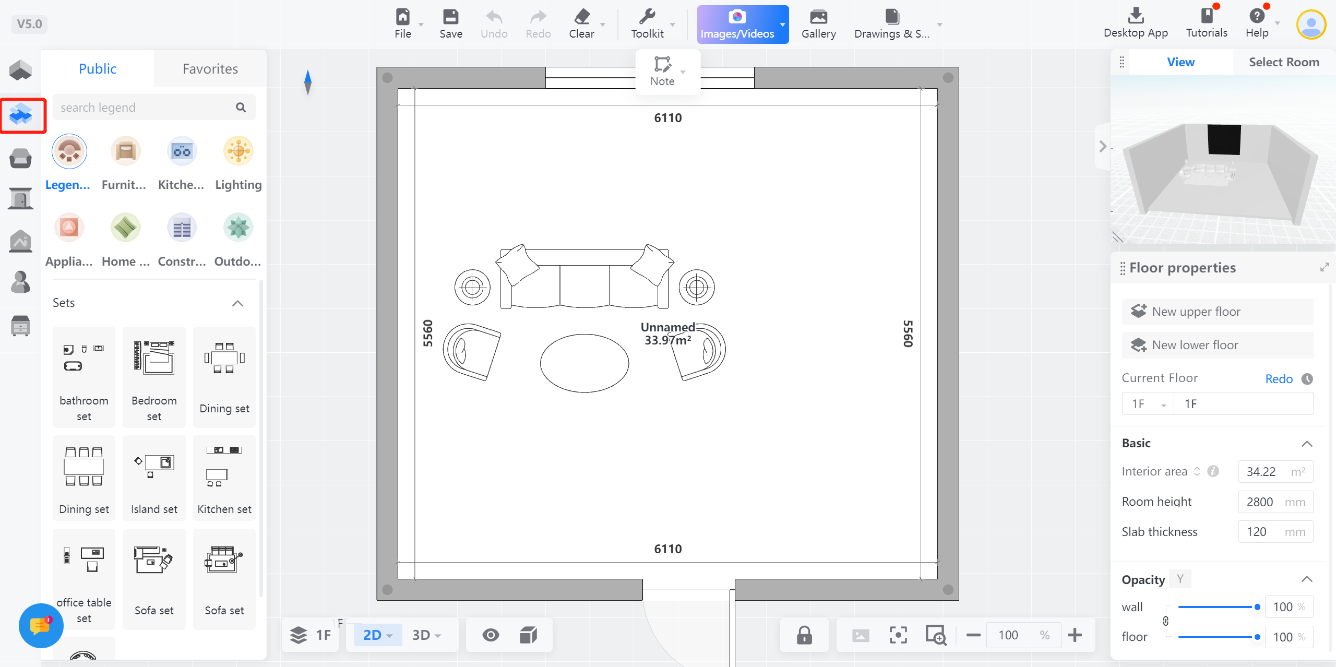Select the Lighting category icon
The width and height of the screenshot is (1336, 667).
click(x=238, y=152)
